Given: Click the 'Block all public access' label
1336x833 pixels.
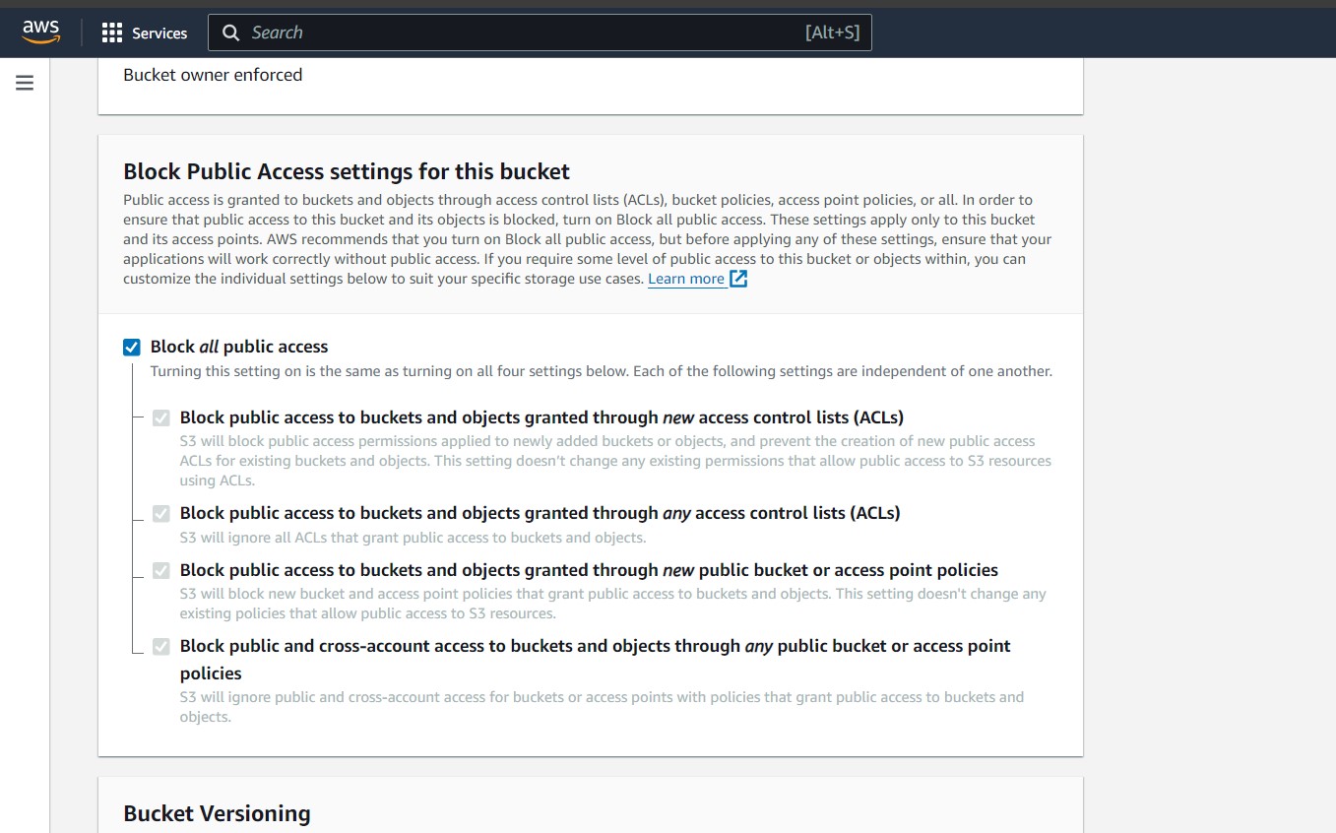Looking at the screenshot, I should point(239,347).
